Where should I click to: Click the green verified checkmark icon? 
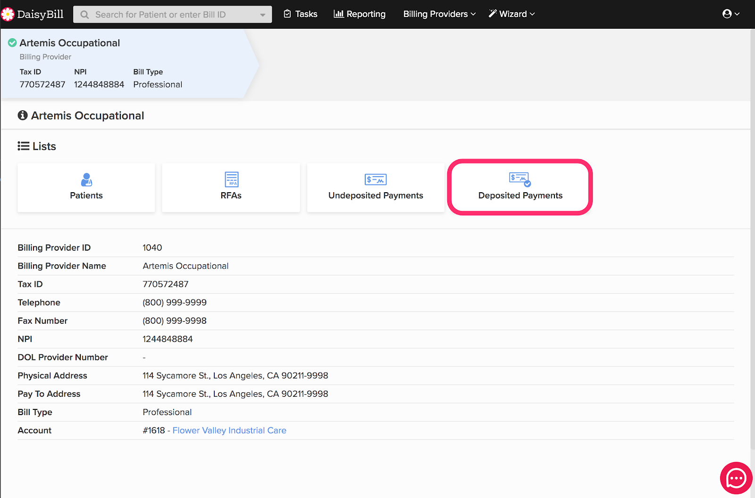click(x=13, y=43)
